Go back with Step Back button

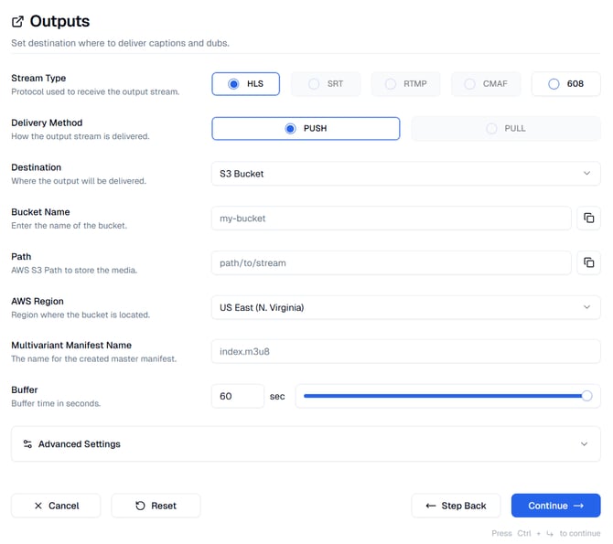(x=456, y=506)
